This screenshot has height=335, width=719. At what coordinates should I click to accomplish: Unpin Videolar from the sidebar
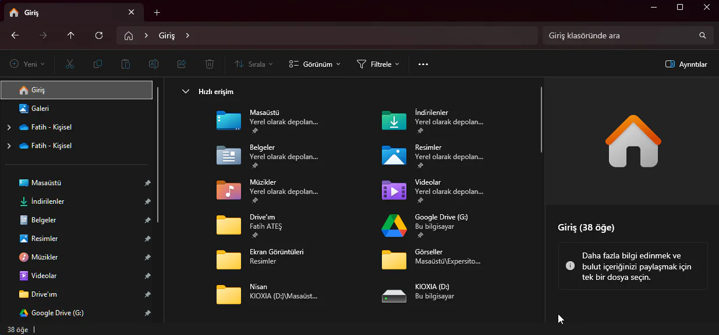tap(147, 276)
